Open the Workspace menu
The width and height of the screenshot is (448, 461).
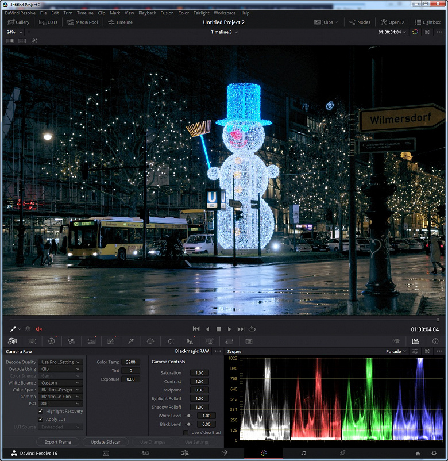(x=225, y=13)
